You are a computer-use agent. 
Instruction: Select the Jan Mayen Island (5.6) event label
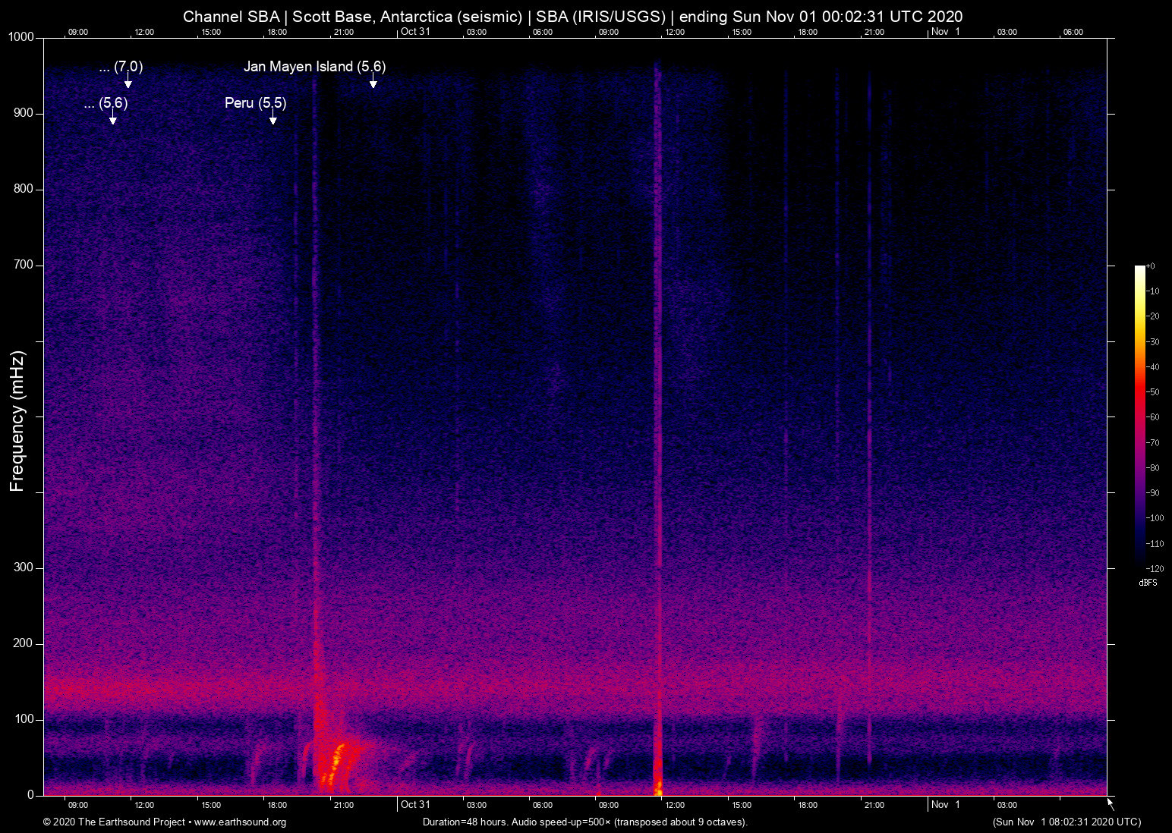click(314, 67)
